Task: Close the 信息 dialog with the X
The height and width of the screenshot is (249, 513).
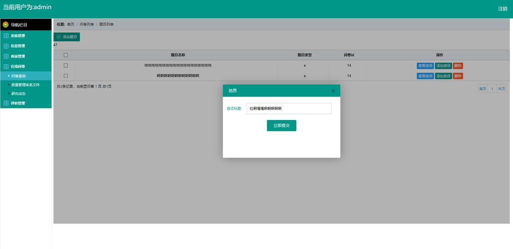Action: pos(333,91)
